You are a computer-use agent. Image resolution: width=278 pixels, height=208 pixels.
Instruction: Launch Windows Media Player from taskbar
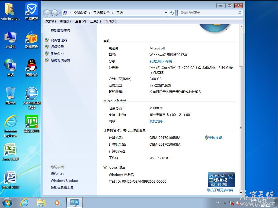[x=57, y=203]
